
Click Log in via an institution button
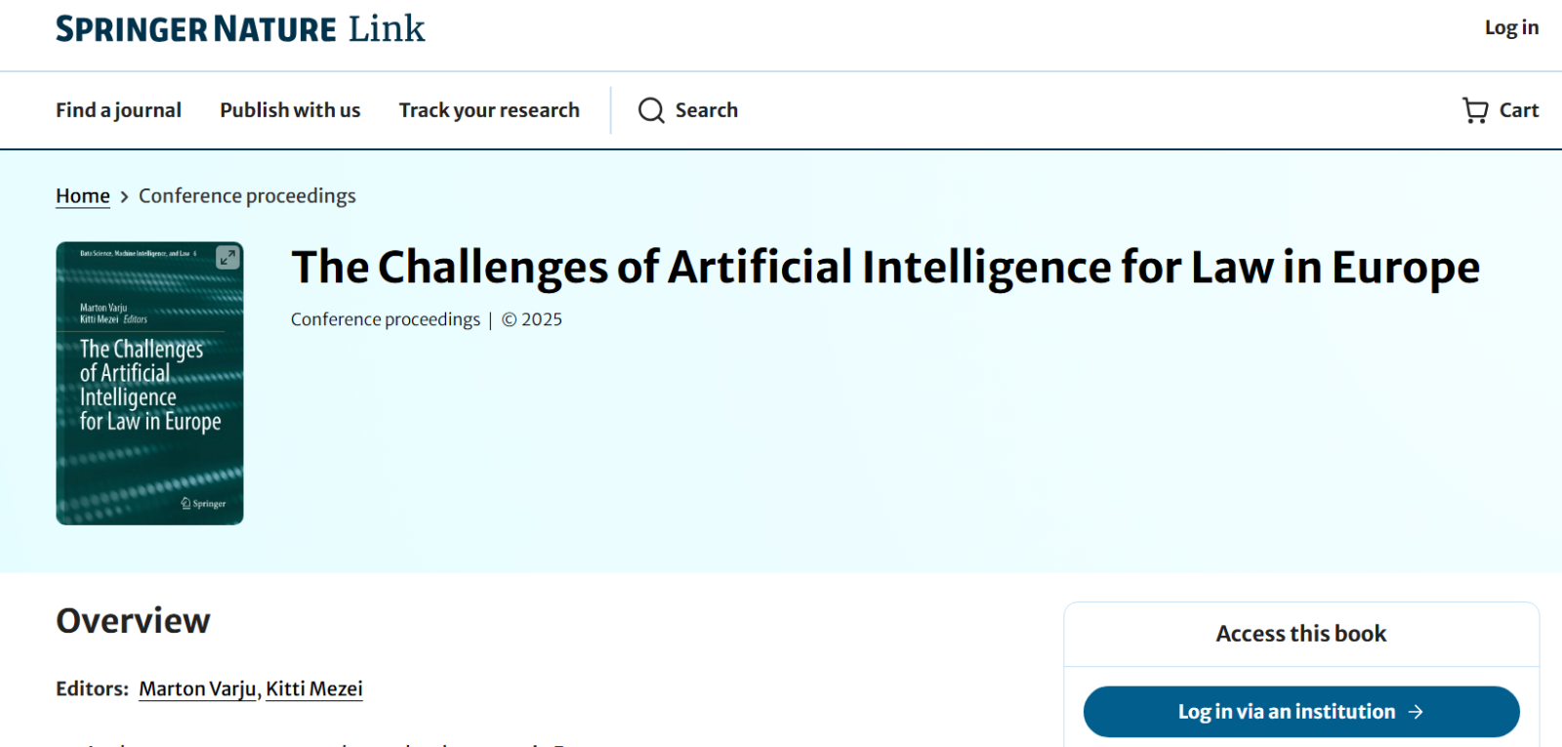(1301, 712)
